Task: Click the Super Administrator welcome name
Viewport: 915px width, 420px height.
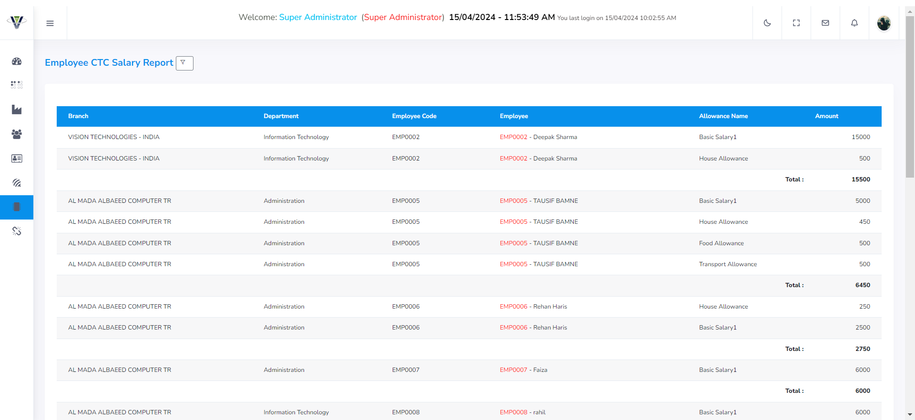Action: [318, 17]
